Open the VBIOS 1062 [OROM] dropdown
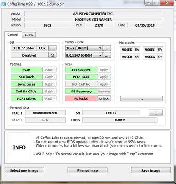Screen dimensions: 176x184 tap(84, 48)
